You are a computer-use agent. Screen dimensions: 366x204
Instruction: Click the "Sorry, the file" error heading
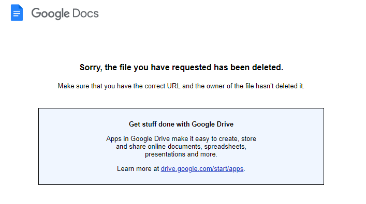(181, 67)
